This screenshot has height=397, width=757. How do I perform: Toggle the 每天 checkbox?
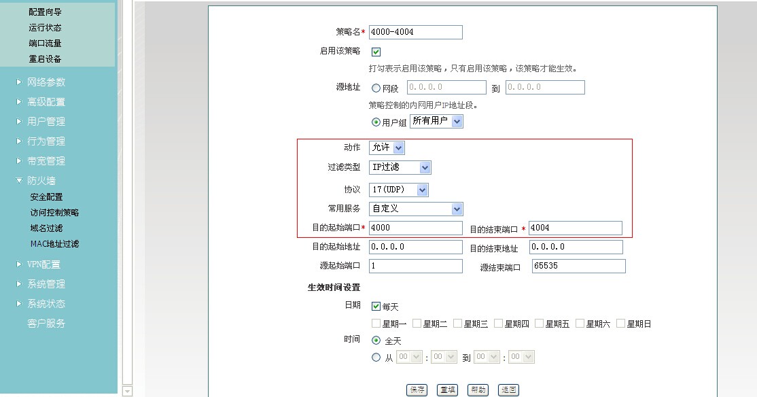pos(376,306)
